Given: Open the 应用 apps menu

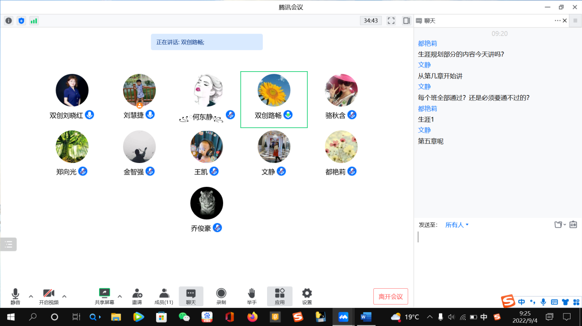Looking at the screenshot, I should [280, 296].
